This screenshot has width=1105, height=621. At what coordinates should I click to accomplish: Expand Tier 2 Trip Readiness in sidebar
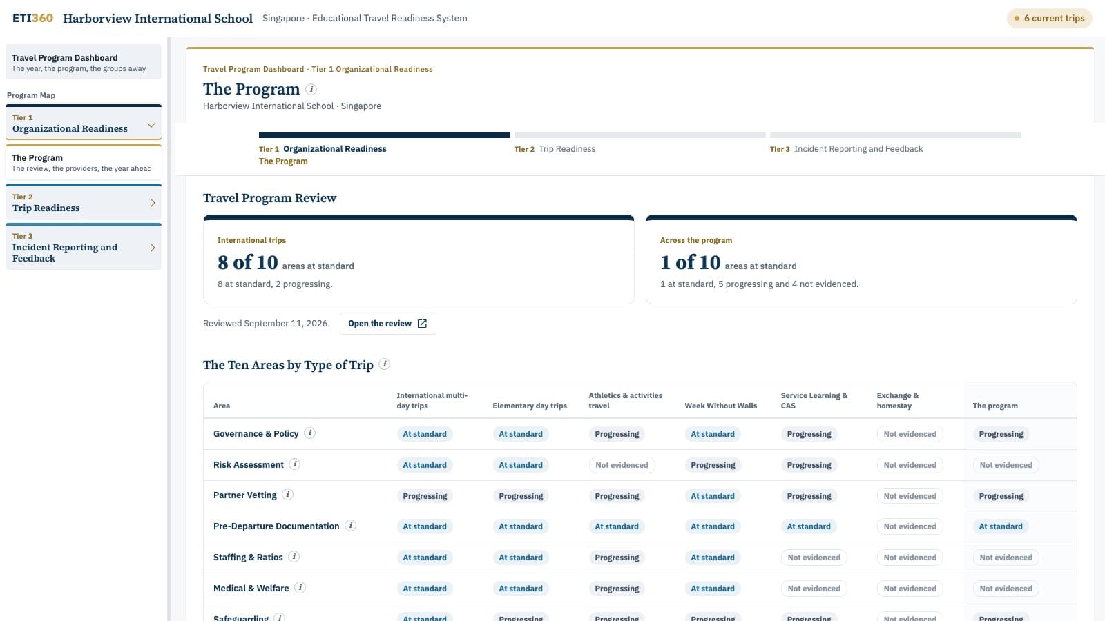[84, 203]
